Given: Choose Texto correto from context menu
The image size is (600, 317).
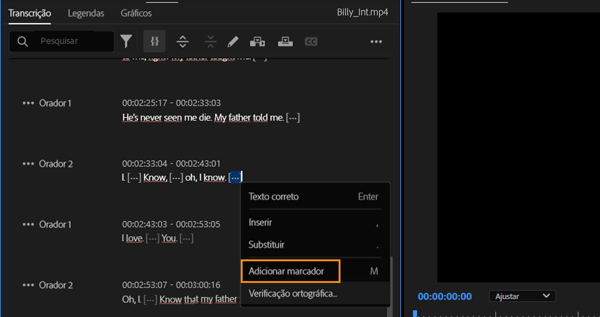Looking at the screenshot, I should click(x=315, y=196).
